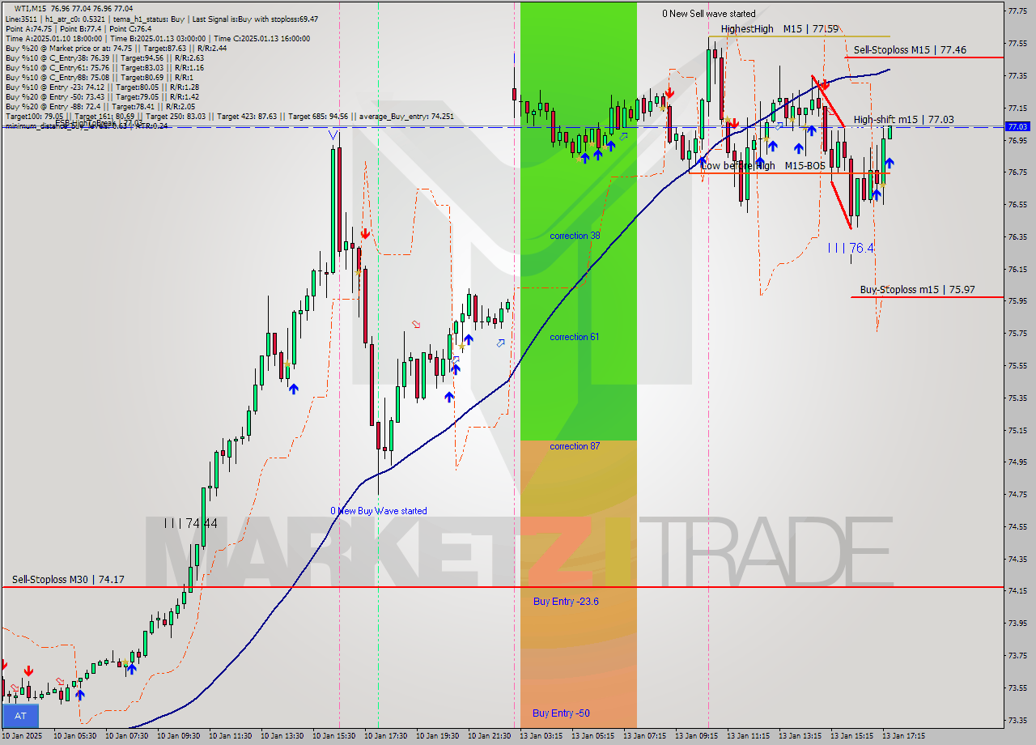Click the '13 Jan 03:15' time axis label
Viewport: 1036px width, 745px height.
[541, 736]
